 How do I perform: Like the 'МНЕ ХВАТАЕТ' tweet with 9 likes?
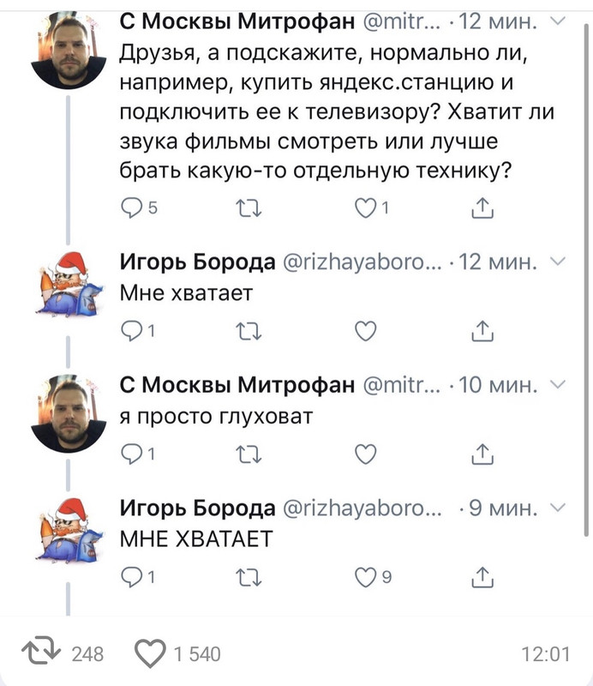click(x=366, y=577)
